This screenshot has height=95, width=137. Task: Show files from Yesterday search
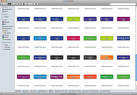[6, 47]
